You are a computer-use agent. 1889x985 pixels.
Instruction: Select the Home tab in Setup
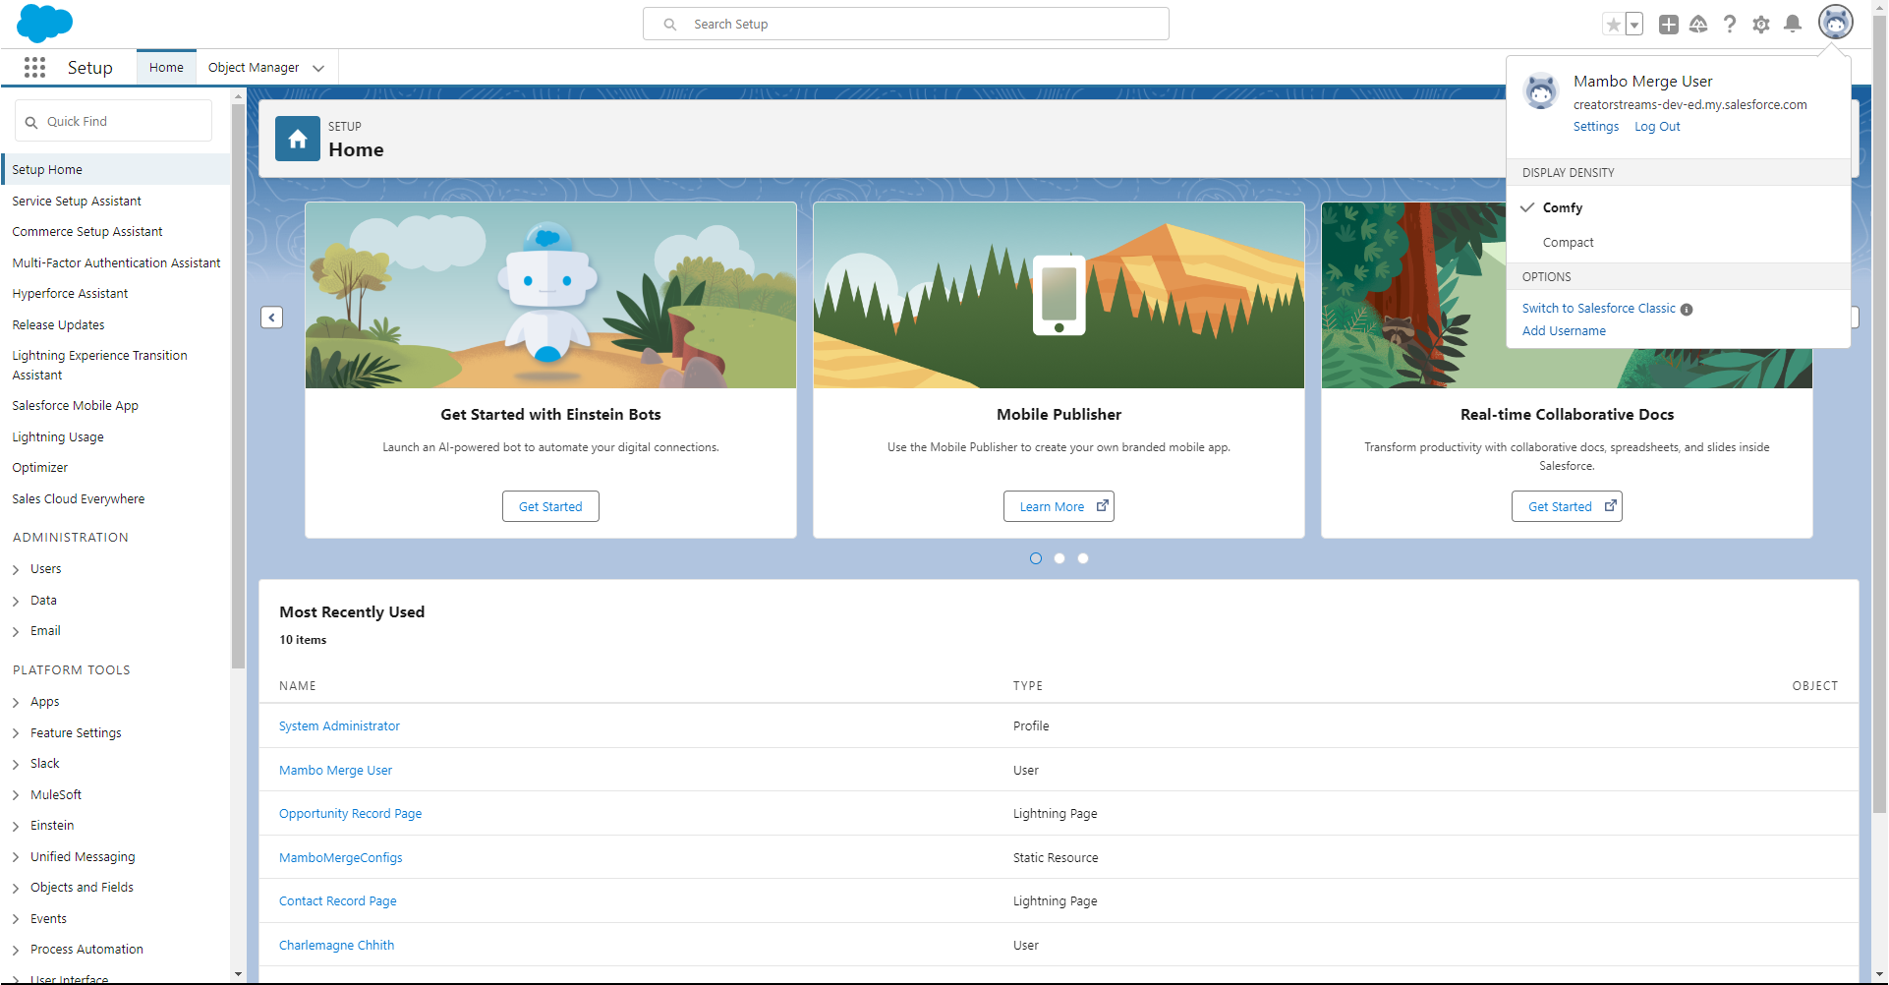pos(165,67)
